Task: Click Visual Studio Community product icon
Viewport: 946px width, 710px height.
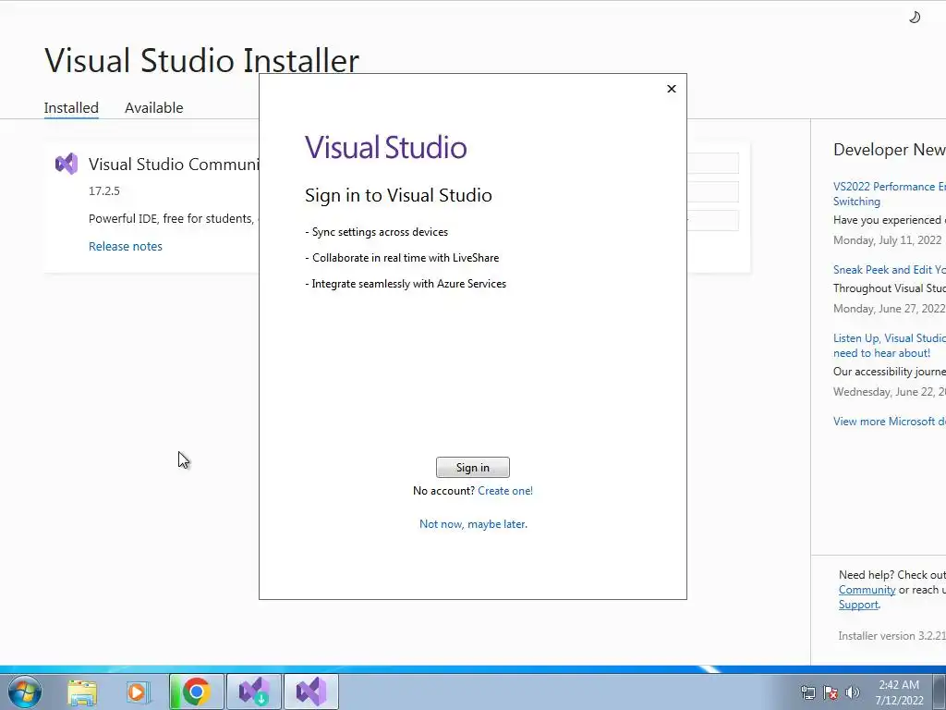Action: click(67, 164)
